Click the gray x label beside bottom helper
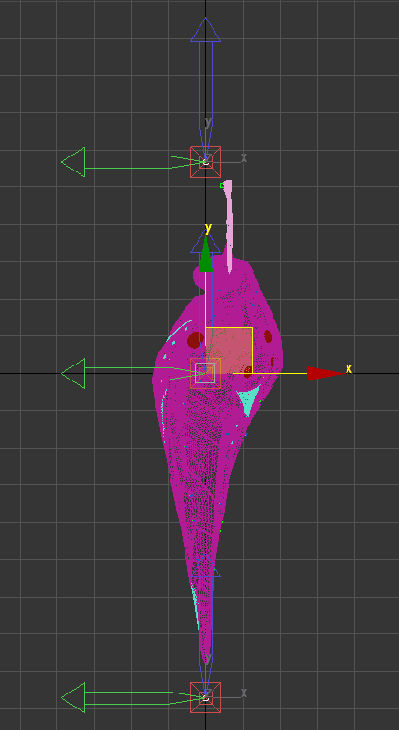This screenshot has height=730, width=399. tap(244, 693)
